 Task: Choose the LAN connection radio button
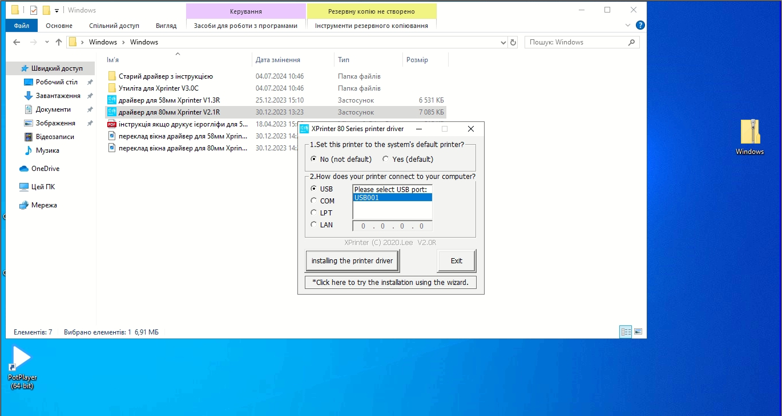click(314, 225)
